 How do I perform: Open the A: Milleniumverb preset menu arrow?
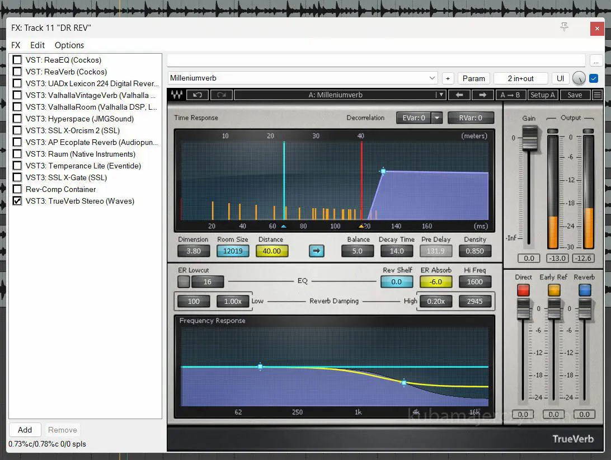point(441,95)
